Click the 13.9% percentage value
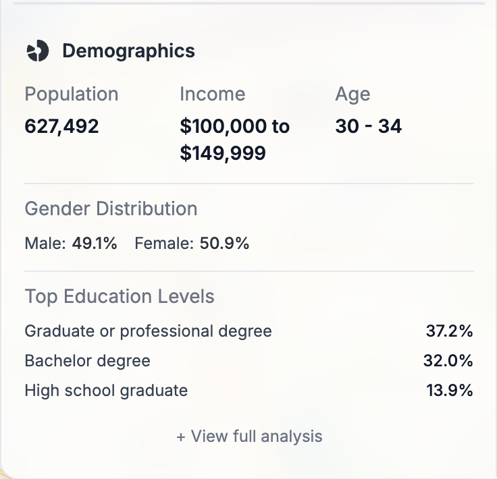Screen dimensions: 497x479 449,390
